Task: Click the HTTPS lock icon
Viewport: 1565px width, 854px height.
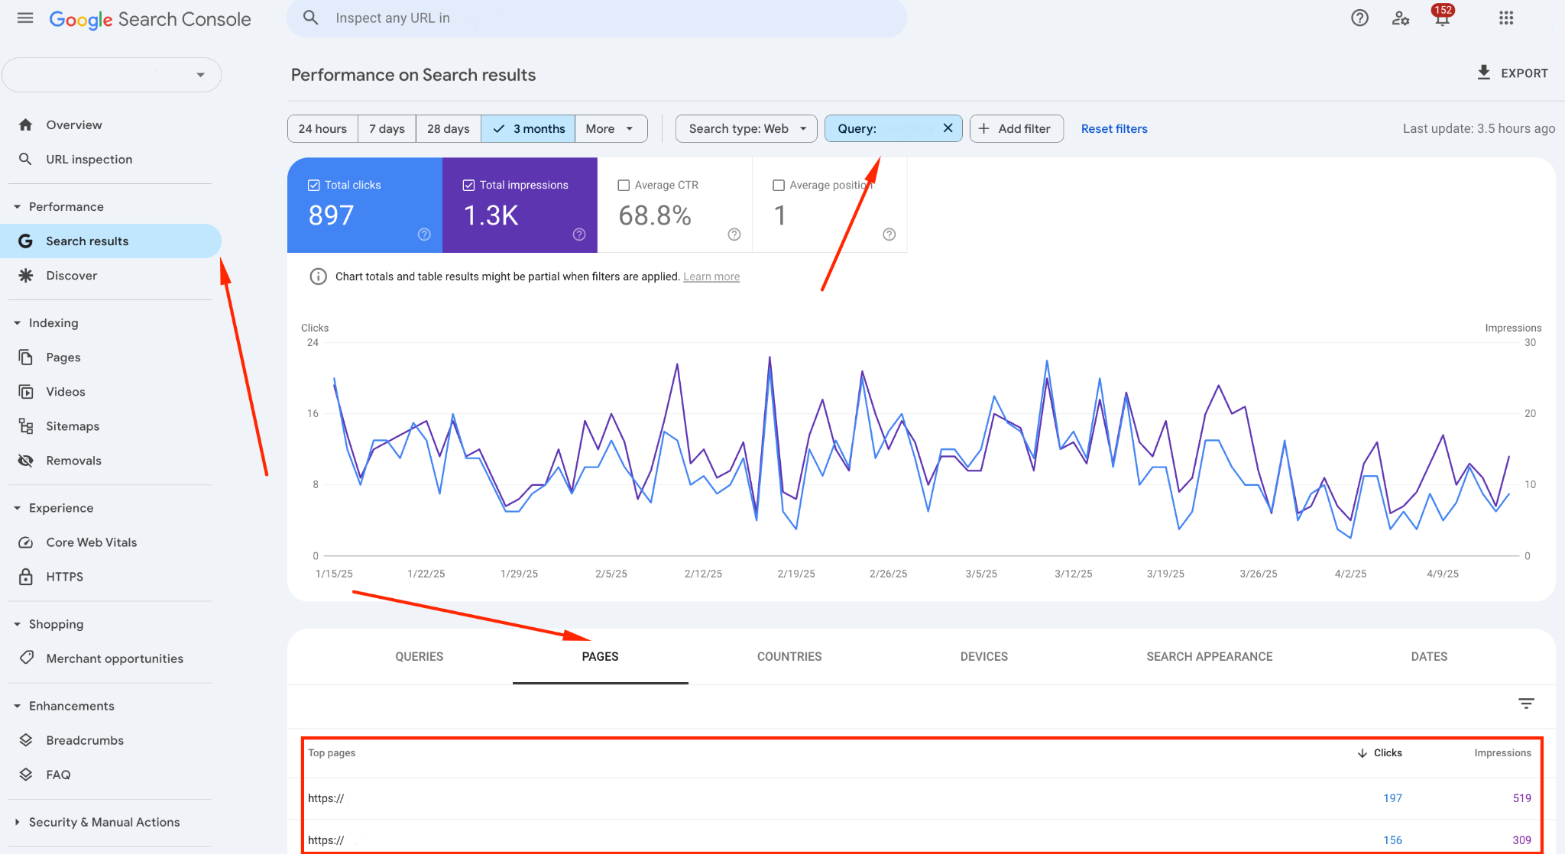Action: point(26,576)
